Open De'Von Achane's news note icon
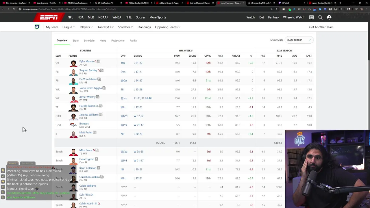 [x=99, y=79]
